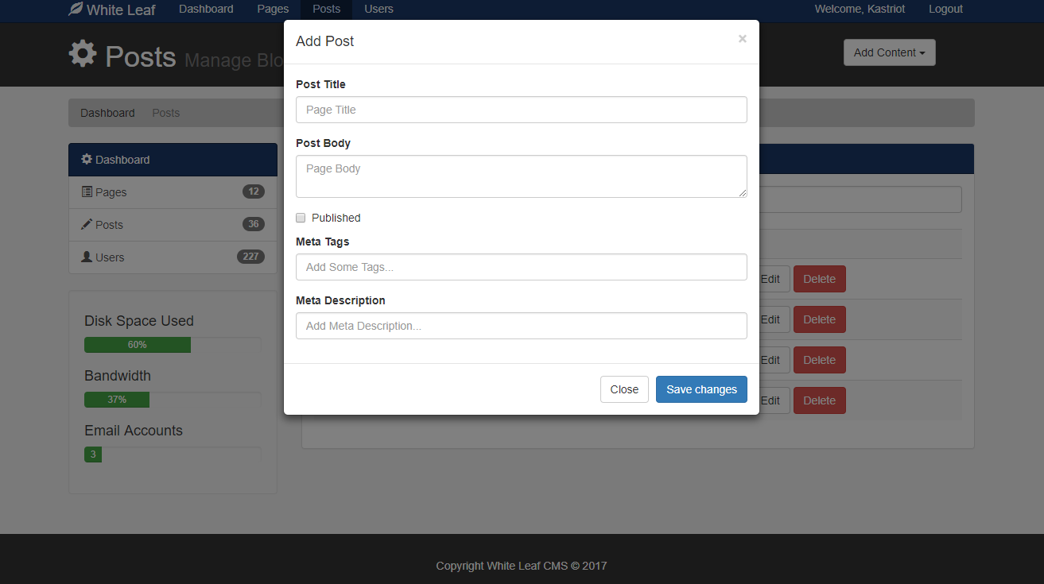
Task: Click the book icon next to Pages
Action: [86, 191]
